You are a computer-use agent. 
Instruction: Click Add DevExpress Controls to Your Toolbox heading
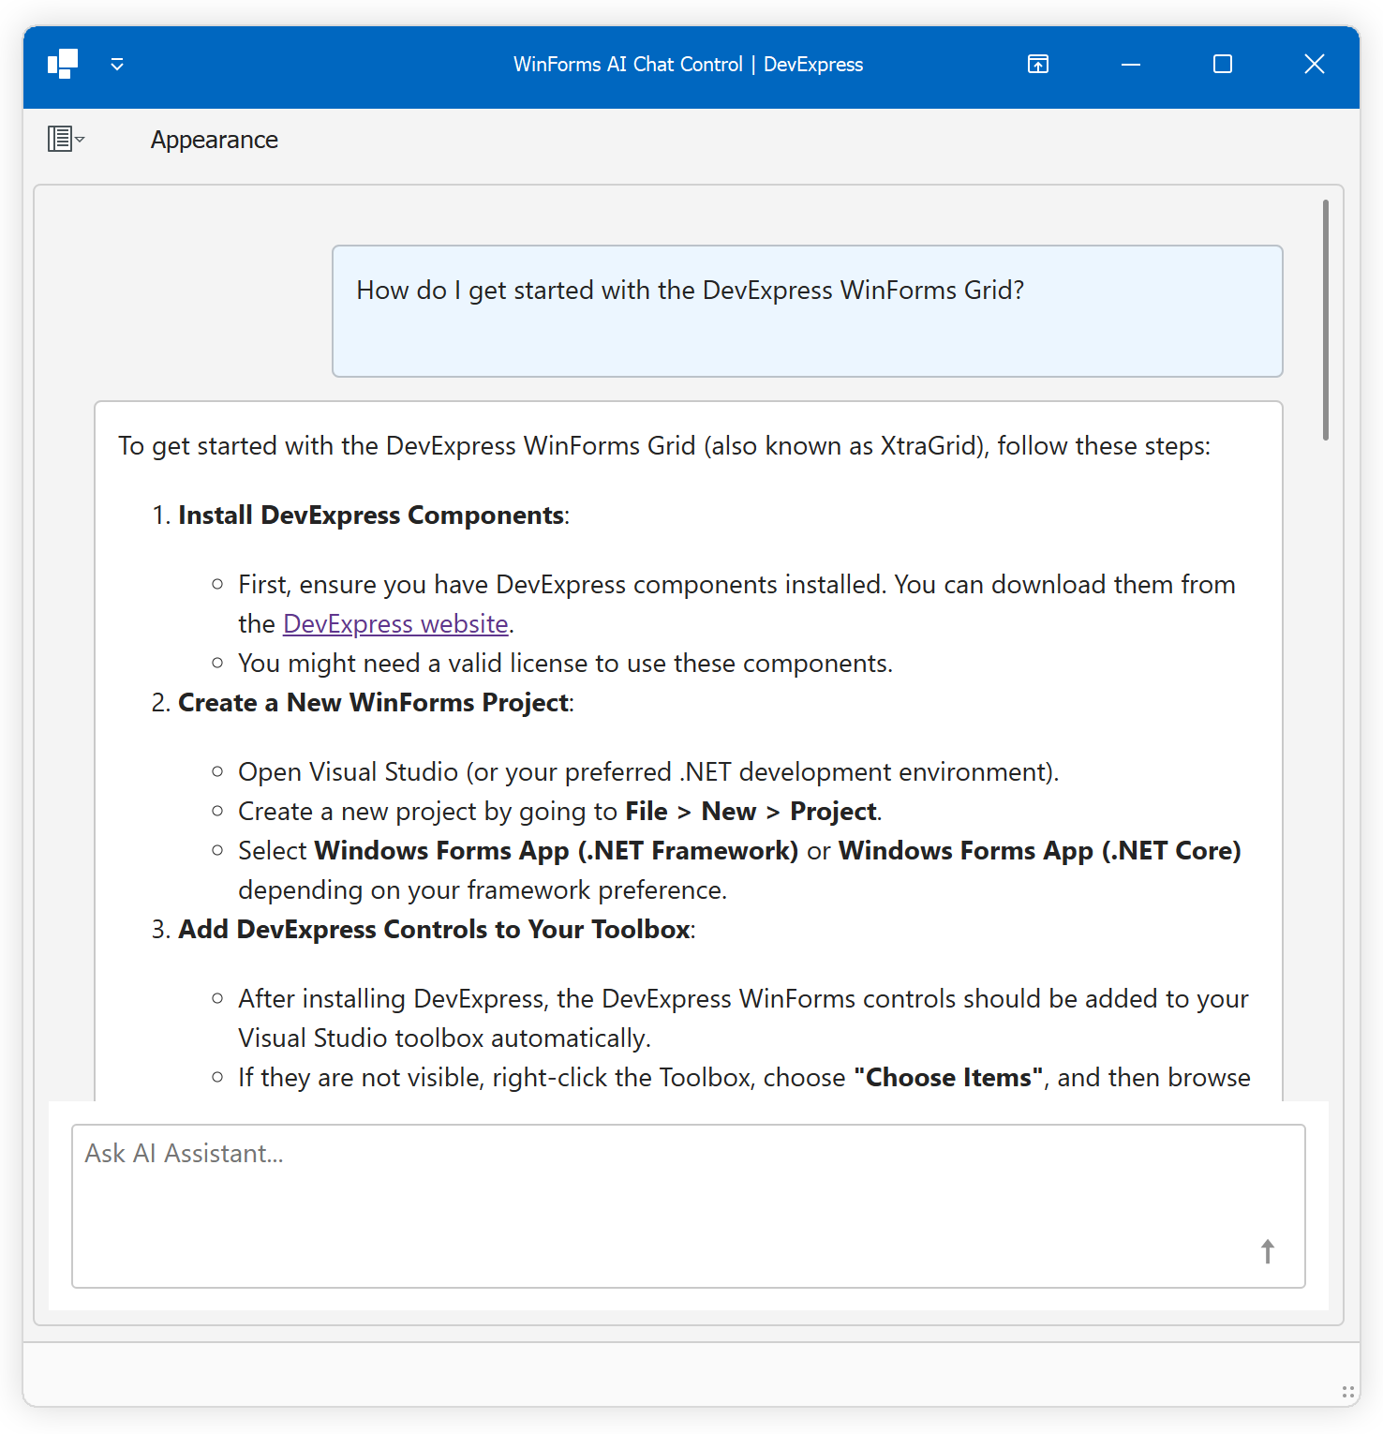(435, 930)
